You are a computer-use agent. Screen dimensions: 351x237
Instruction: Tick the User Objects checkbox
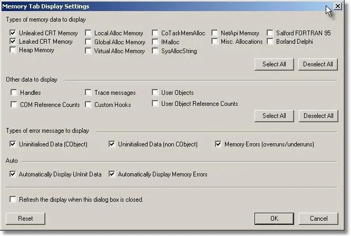point(155,92)
